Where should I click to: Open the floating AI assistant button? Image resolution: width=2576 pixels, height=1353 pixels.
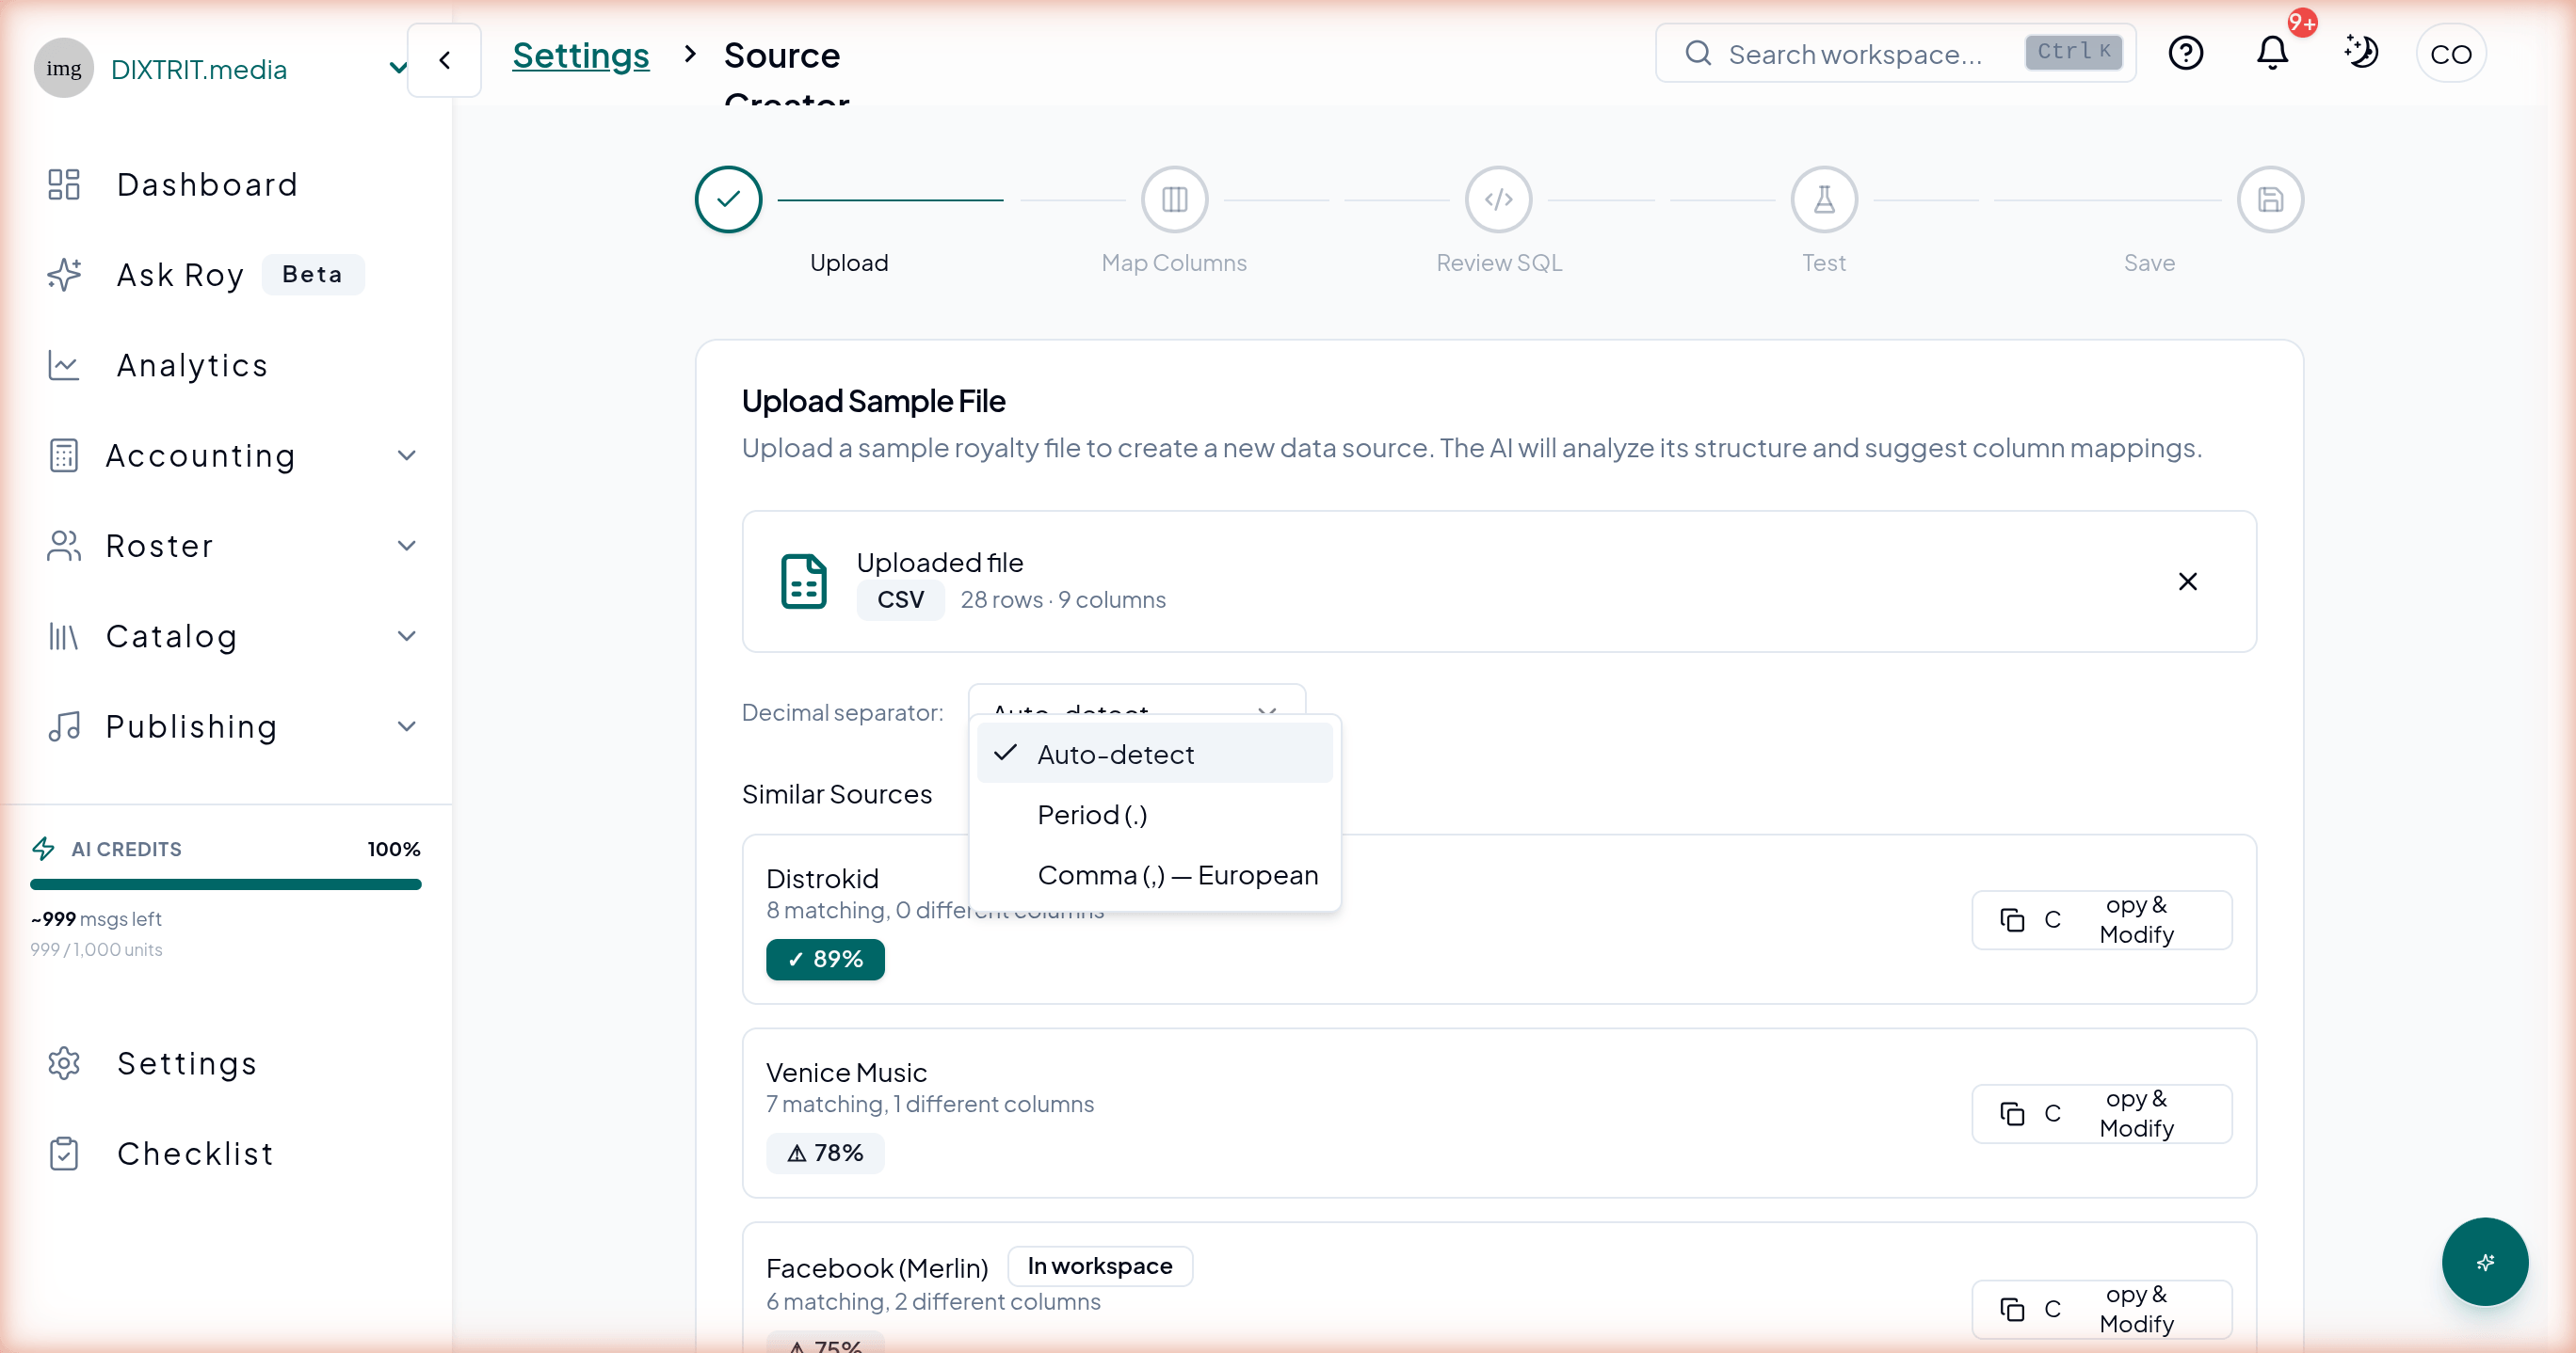(2485, 1262)
